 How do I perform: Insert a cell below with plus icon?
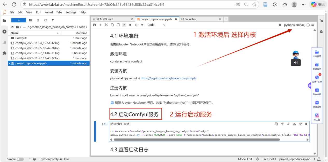point(101,25)
